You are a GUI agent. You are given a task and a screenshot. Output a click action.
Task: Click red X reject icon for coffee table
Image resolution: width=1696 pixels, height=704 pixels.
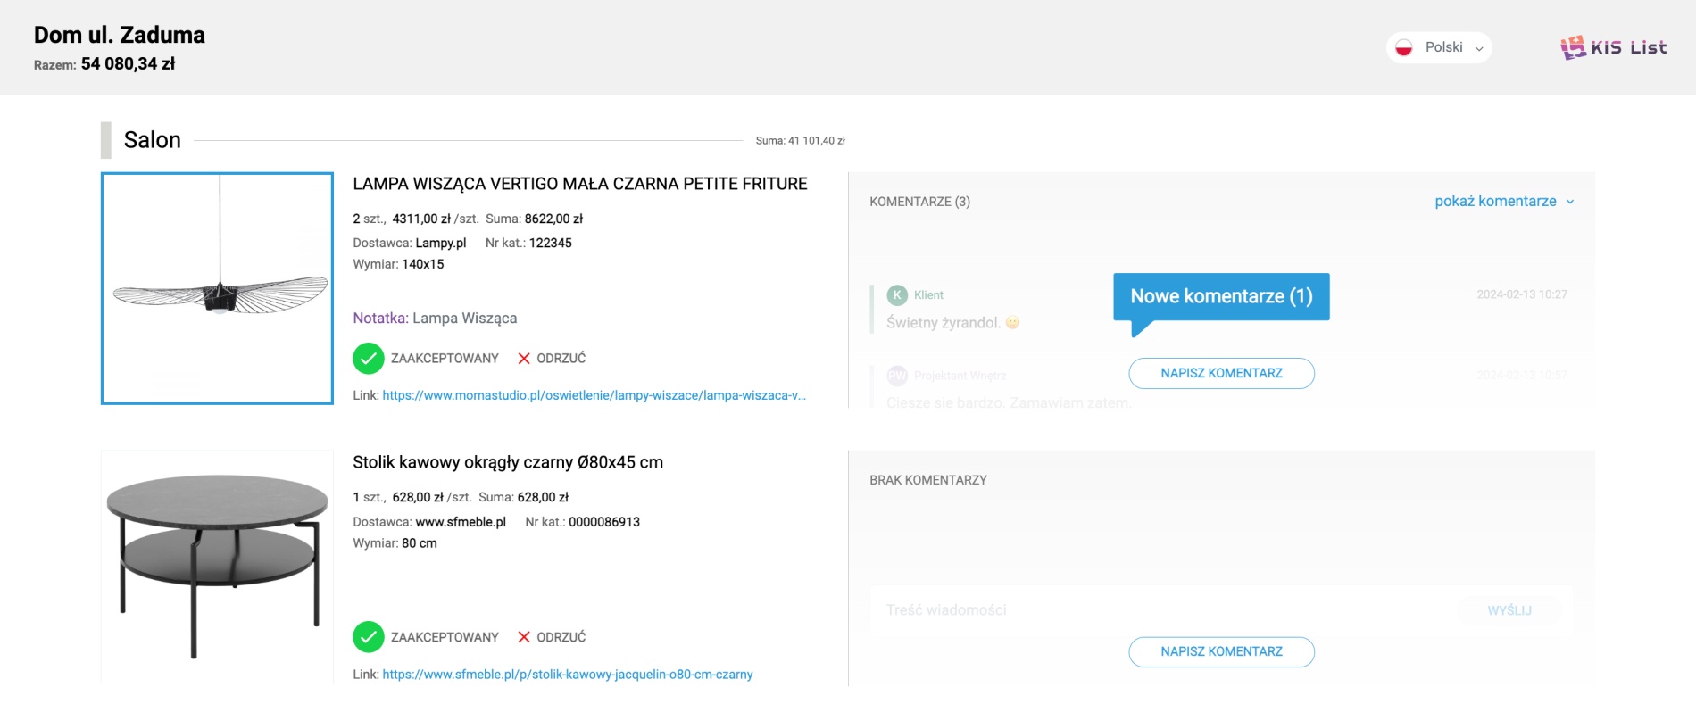coord(524,637)
